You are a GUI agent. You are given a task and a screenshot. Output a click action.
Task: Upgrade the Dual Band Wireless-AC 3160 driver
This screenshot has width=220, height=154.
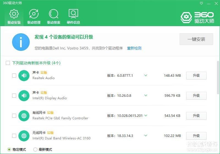tap(196, 136)
